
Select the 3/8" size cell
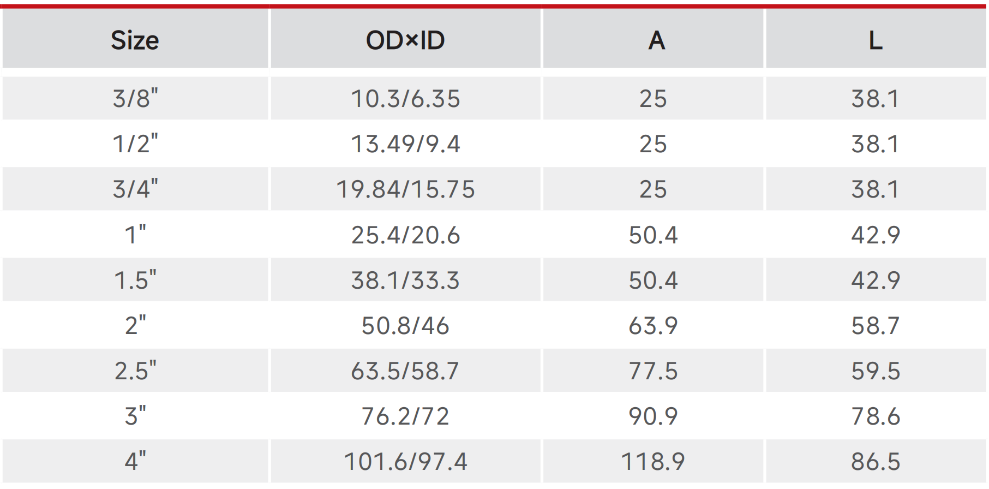[x=135, y=99]
